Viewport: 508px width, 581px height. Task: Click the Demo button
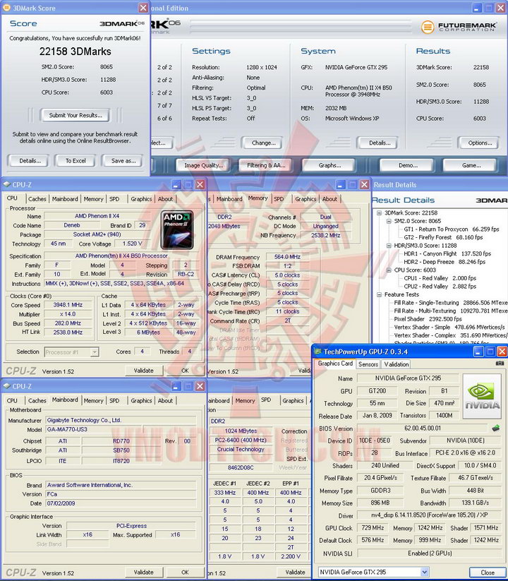pyautogui.click(x=408, y=165)
